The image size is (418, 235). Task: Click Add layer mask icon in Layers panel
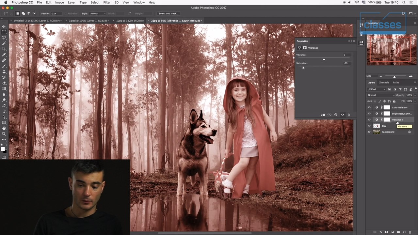click(x=387, y=232)
